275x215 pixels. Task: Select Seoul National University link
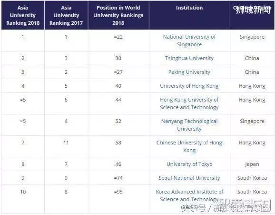(189, 178)
